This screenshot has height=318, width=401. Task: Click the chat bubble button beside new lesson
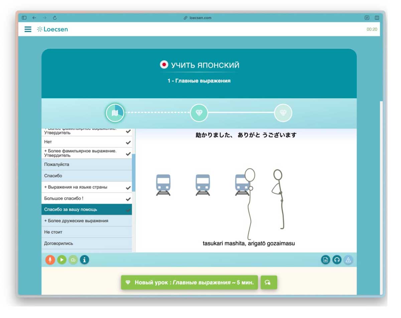coord(268,282)
